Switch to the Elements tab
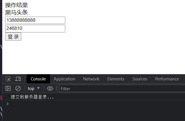Viewport: 185px width, 121px height. coord(116,79)
